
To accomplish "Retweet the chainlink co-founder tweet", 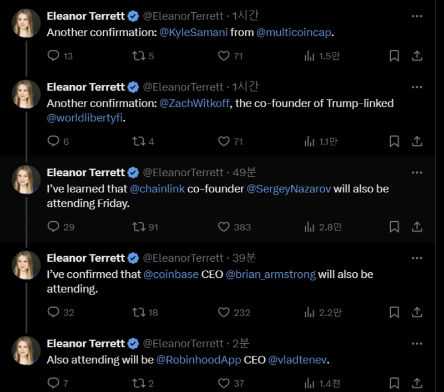I will coord(138,227).
